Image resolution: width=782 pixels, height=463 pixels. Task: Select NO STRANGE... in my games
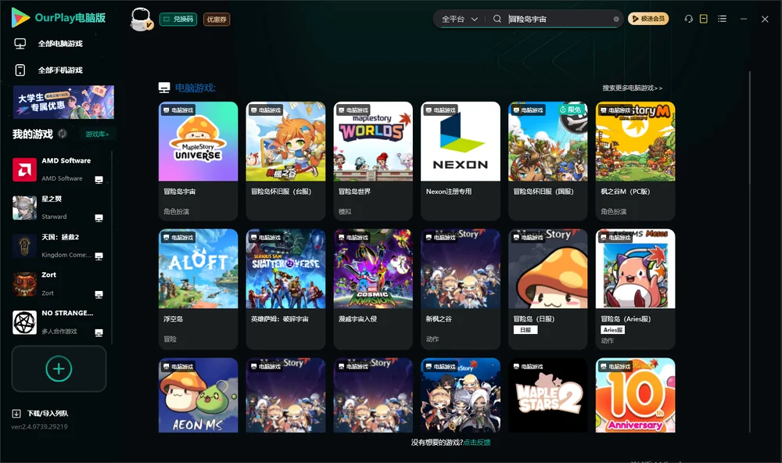[59, 322]
